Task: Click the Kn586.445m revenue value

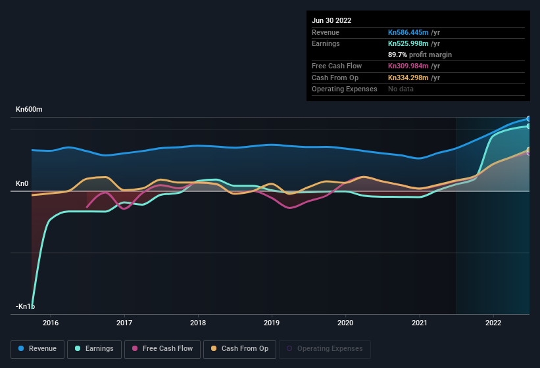Action: [x=408, y=32]
